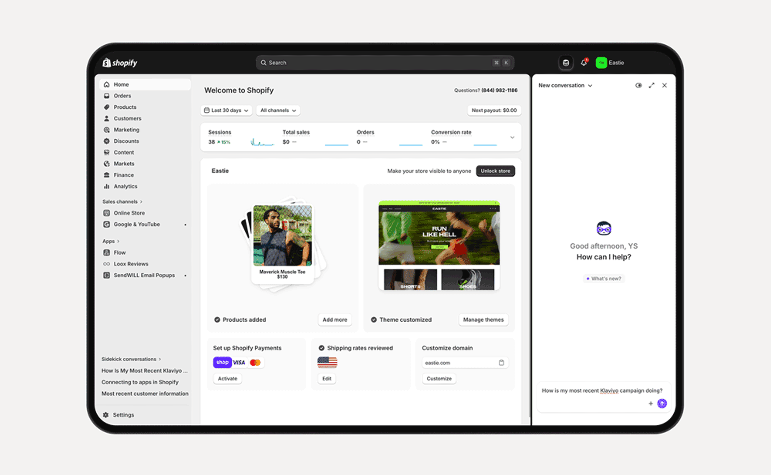The height and width of the screenshot is (475, 771).
Task: Click the Settings gear icon
Action: 106,415
